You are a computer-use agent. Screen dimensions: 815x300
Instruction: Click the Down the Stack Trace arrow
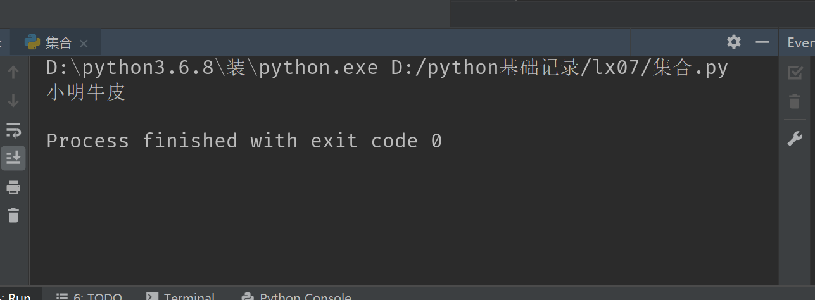coord(13,101)
